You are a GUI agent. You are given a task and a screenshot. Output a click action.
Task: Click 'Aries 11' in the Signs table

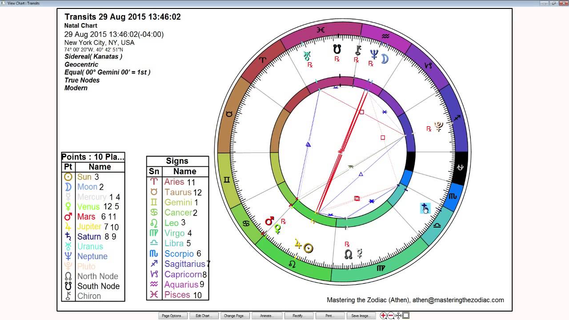(180, 182)
